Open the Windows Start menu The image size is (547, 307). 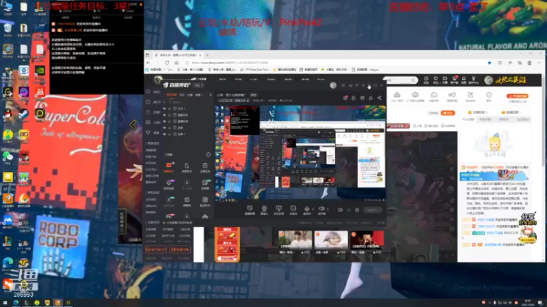coord(5,303)
